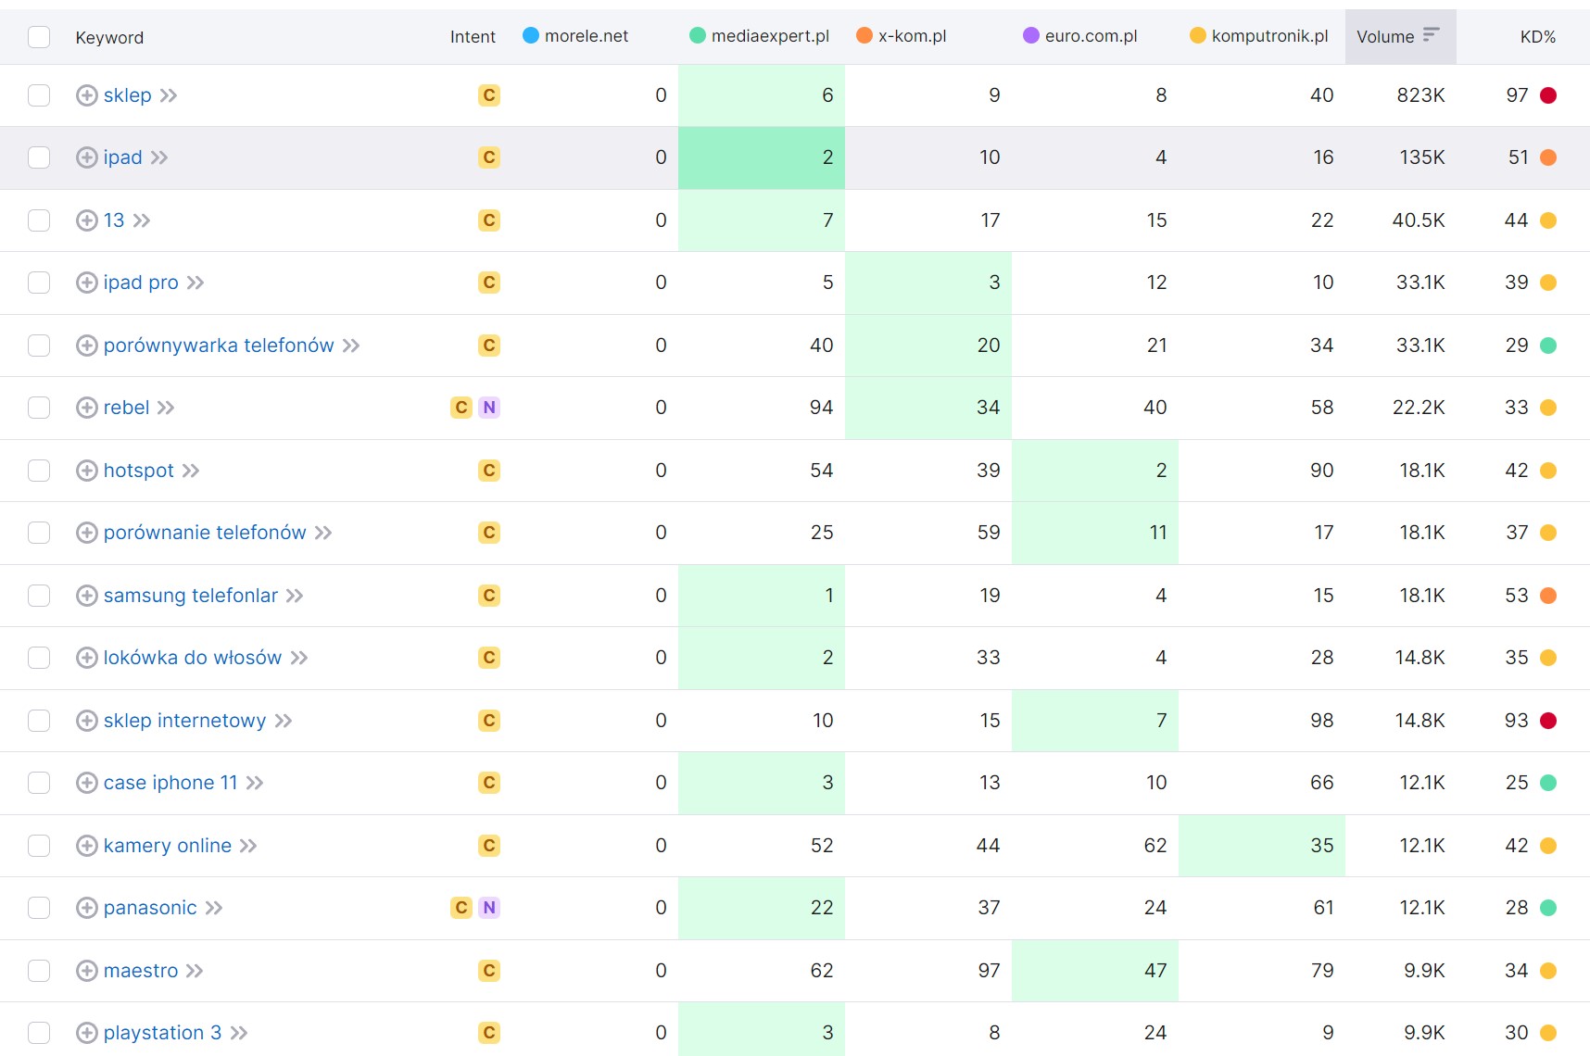1590x1056 pixels.
Task: Sort by x-kom.pl column header
Action: pos(912,36)
